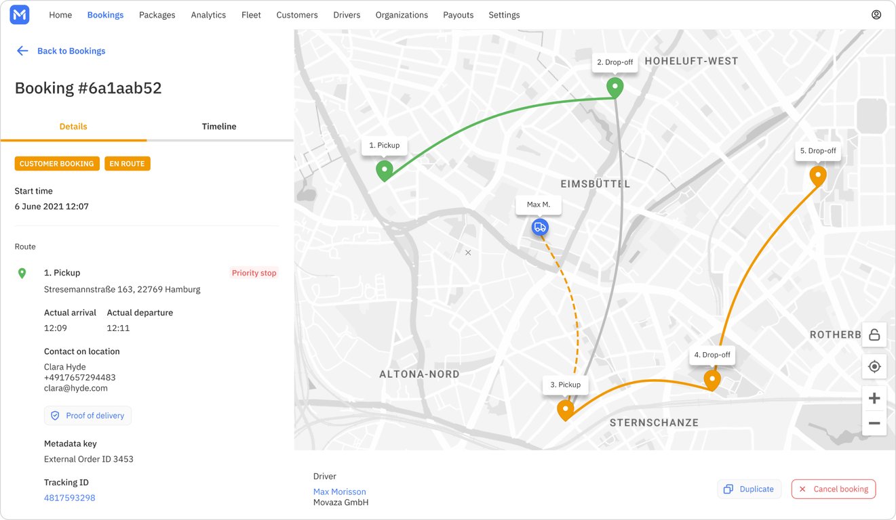Click the 4. Drop-off map label
896x520 pixels.
tap(712, 355)
